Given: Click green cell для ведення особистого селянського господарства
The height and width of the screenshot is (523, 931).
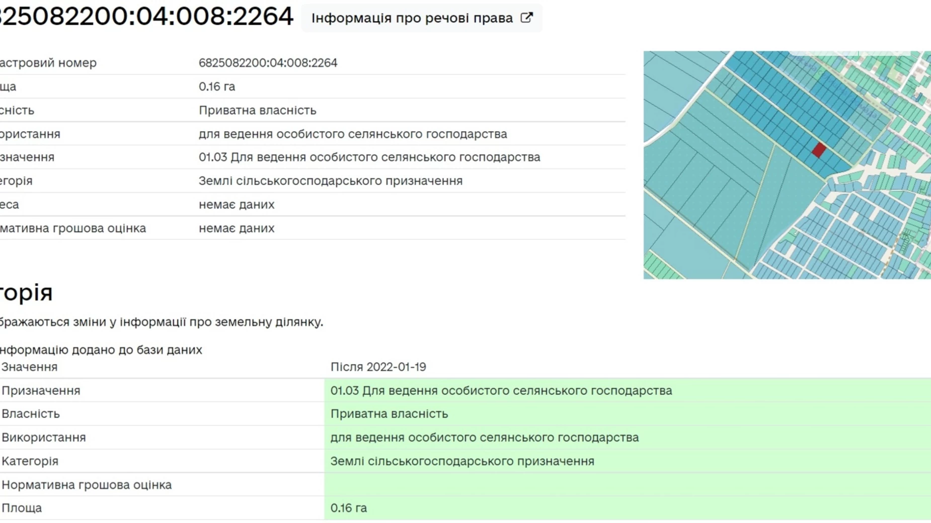Looking at the screenshot, I should [x=628, y=437].
